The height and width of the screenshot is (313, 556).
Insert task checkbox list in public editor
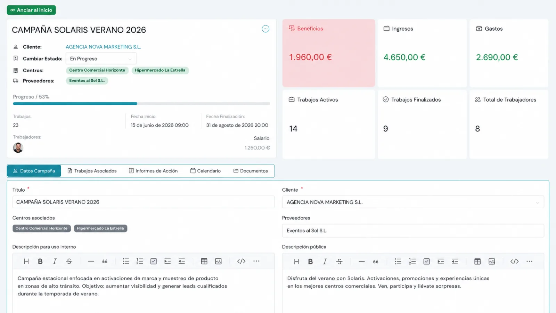427,262
